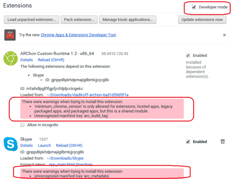Launch the Skype app

click(x=44, y=146)
